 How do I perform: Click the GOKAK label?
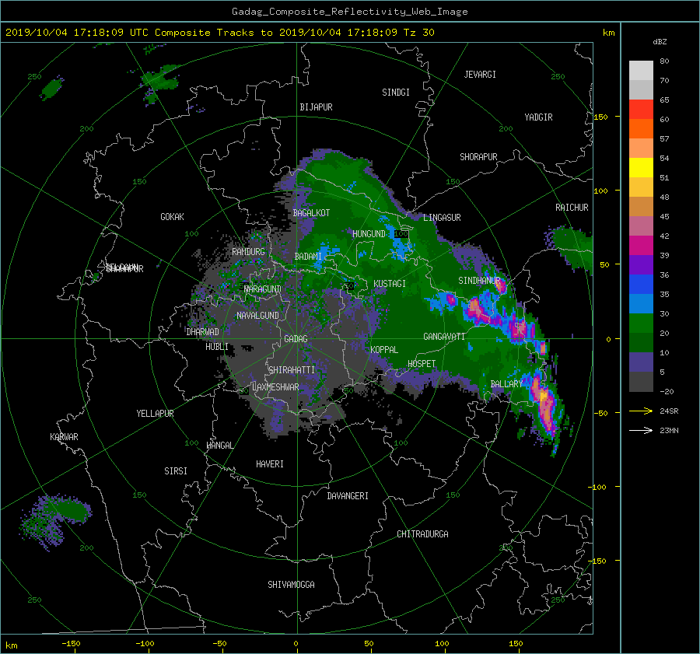point(172,217)
